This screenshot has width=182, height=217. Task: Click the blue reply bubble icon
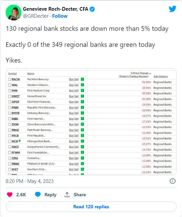[38, 195]
